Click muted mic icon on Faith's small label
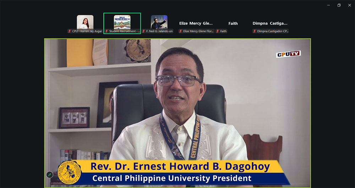The image size is (355, 188). (x=218, y=31)
